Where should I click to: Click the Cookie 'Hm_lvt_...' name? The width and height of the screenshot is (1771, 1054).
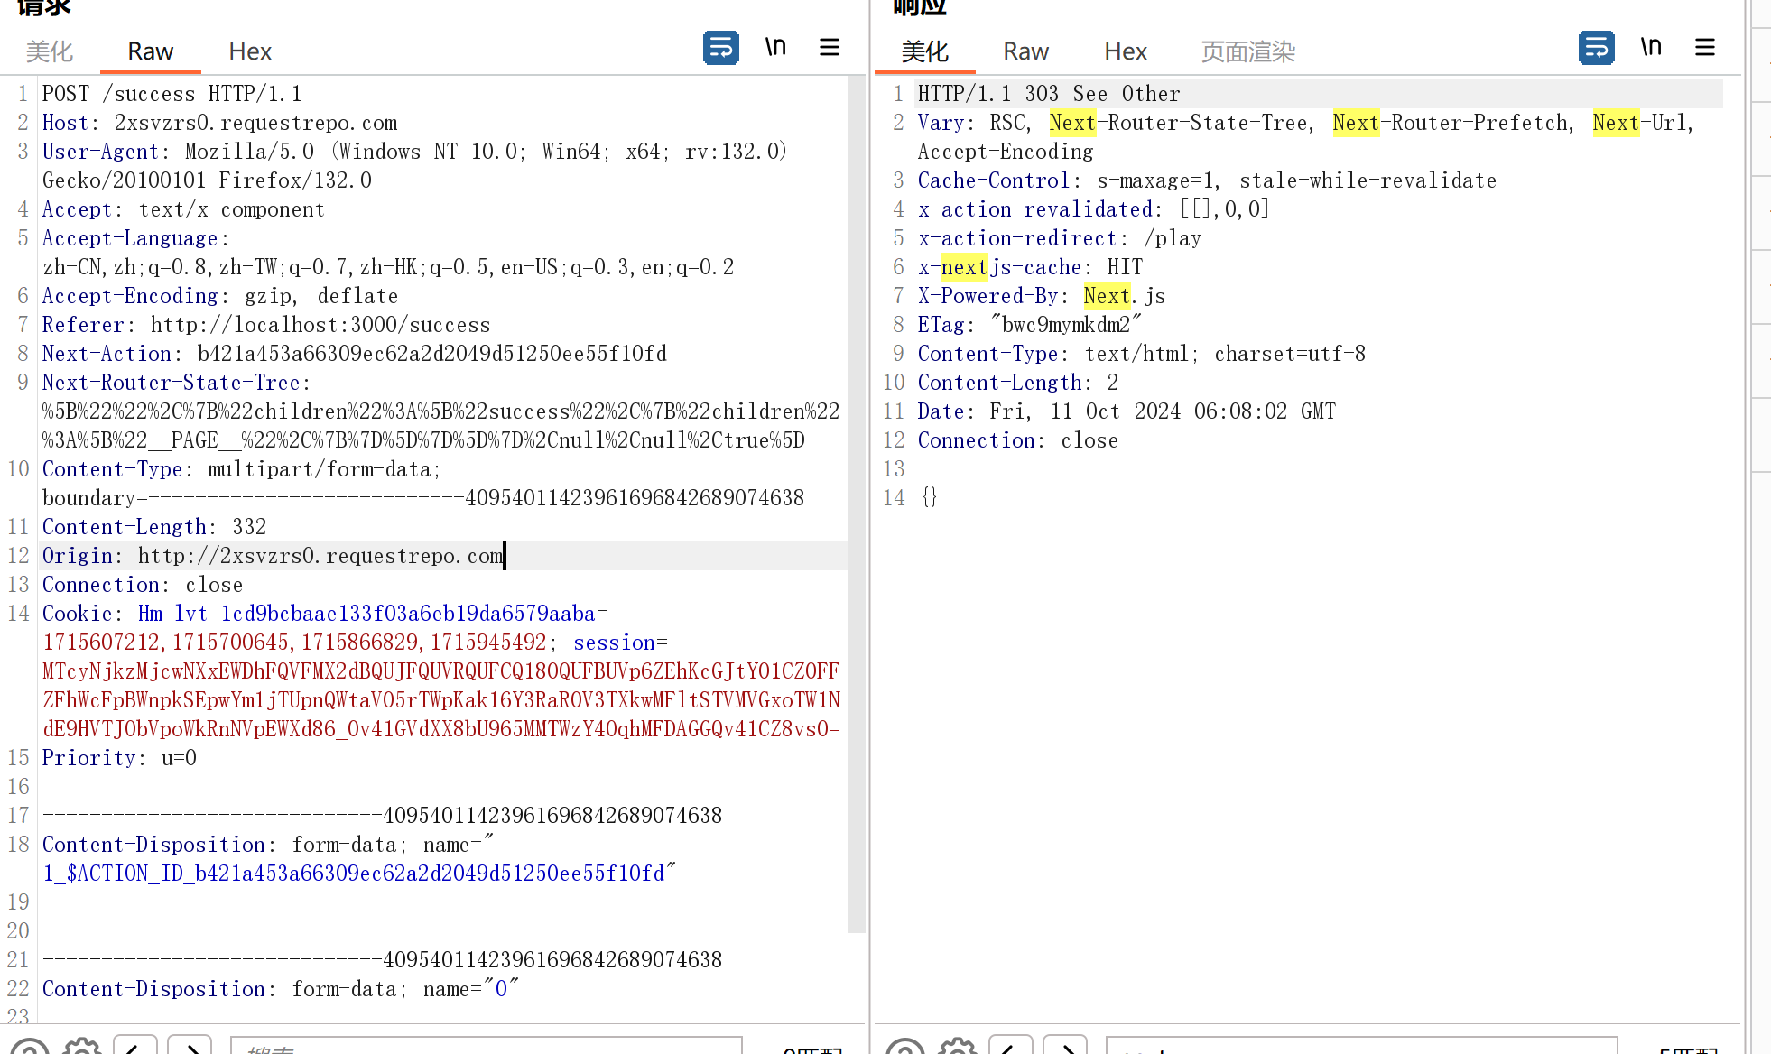[x=366, y=614]
